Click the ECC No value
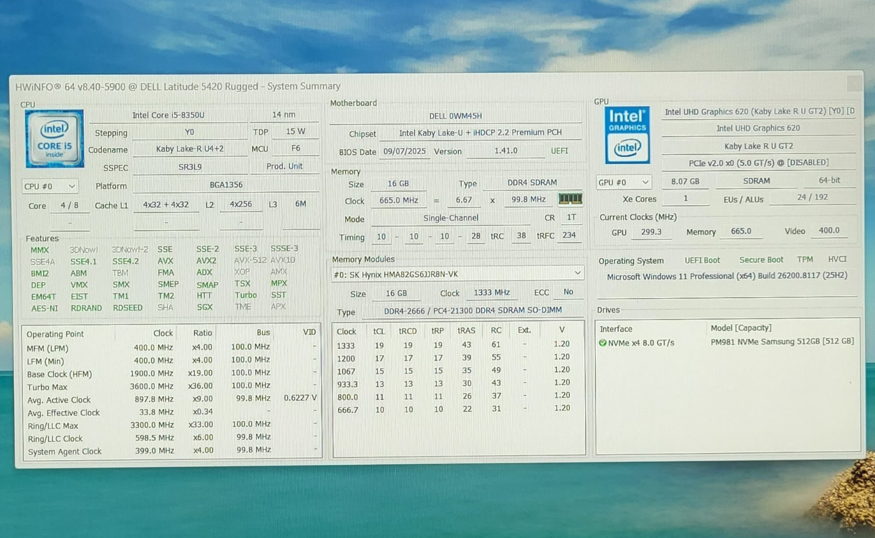This screenshot has height=538, width=875. pos(568,292)
